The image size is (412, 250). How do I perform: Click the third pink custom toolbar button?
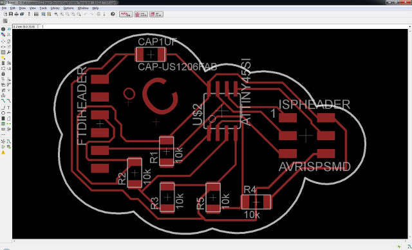pyautogui.click(x=156, y=14)
